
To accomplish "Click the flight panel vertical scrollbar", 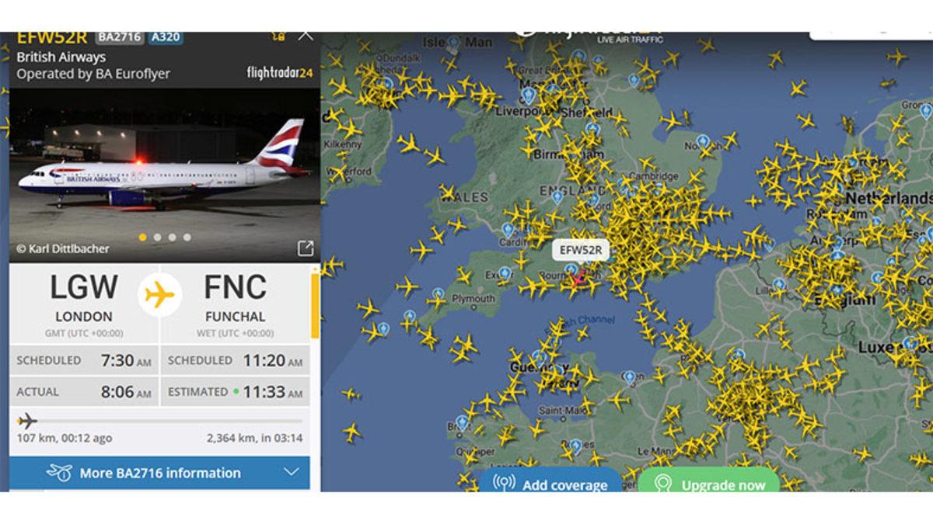I will click(x=315, y=305).
